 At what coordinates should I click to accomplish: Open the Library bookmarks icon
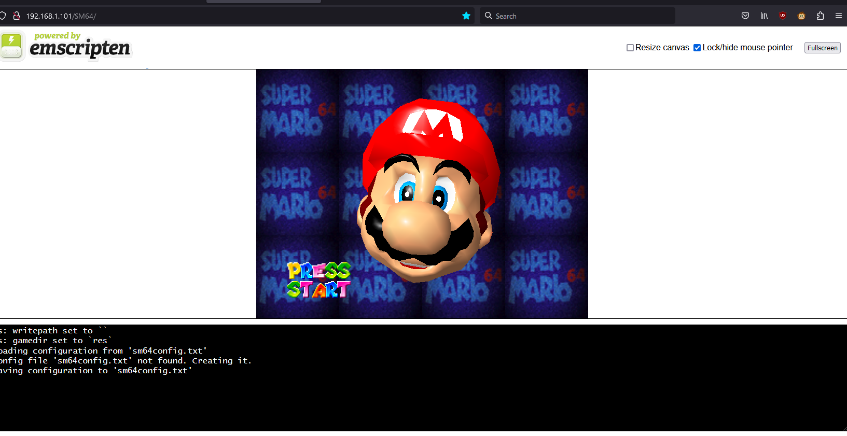(764, 16)
